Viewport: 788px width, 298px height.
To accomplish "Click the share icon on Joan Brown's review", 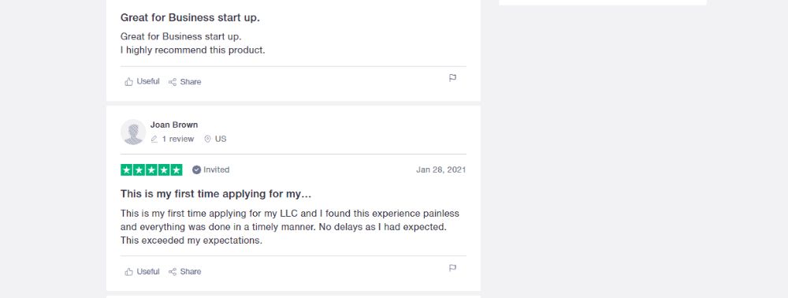I will (x=173, y=272).
